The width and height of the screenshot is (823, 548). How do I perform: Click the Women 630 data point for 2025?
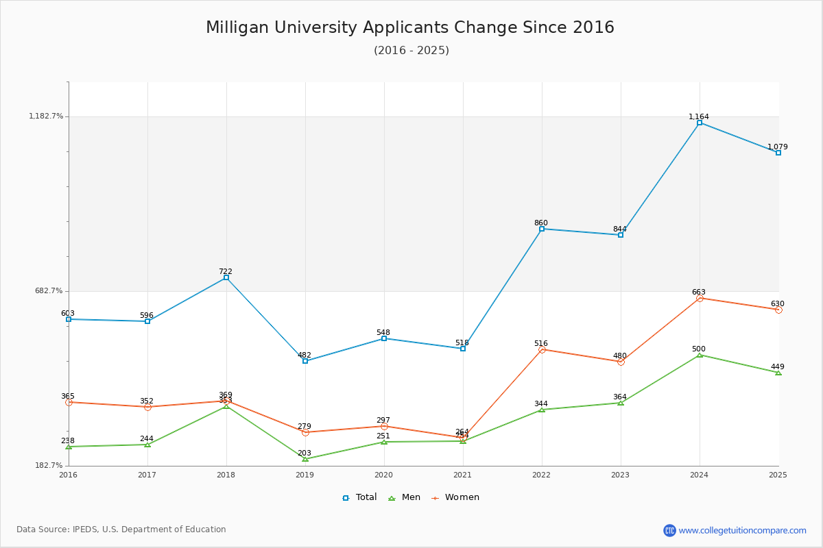pyautogui.click(x=778, y=310)
